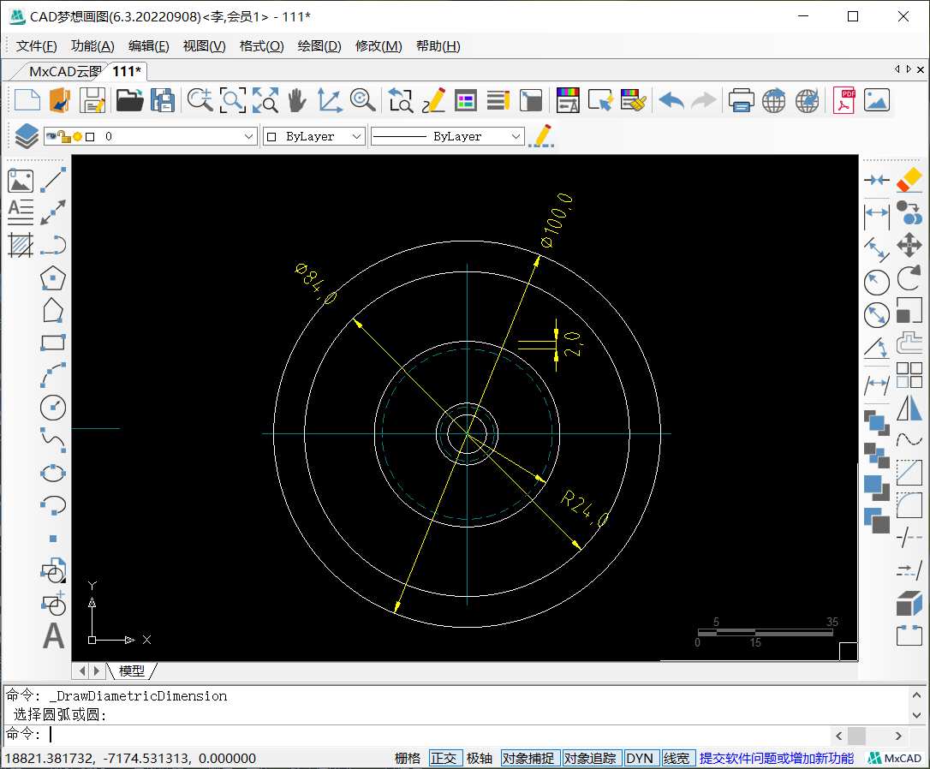Select the Circle drawing tool
Screen dimensions: 930x769
click(53, 408)
